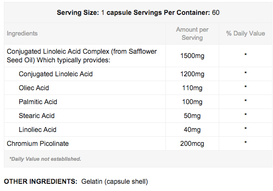Viewport: 273px width, 191px height.
Task: Select the Oliec Acid row label
Action: coord(34,88)
